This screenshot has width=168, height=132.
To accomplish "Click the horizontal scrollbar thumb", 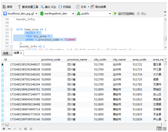I will [x=7, y=124].
